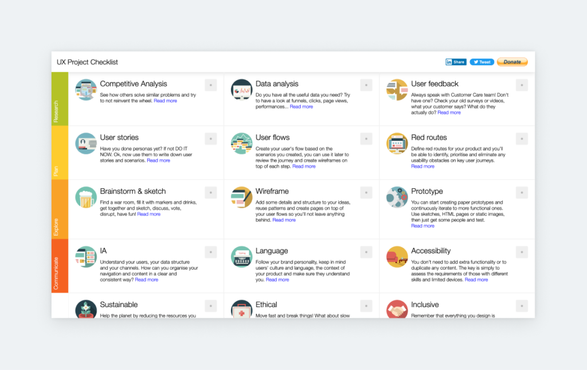Click the Wireframe heading
Image resolution: width=587 pixels, height=370 pixels.
(x=272, y=191)
